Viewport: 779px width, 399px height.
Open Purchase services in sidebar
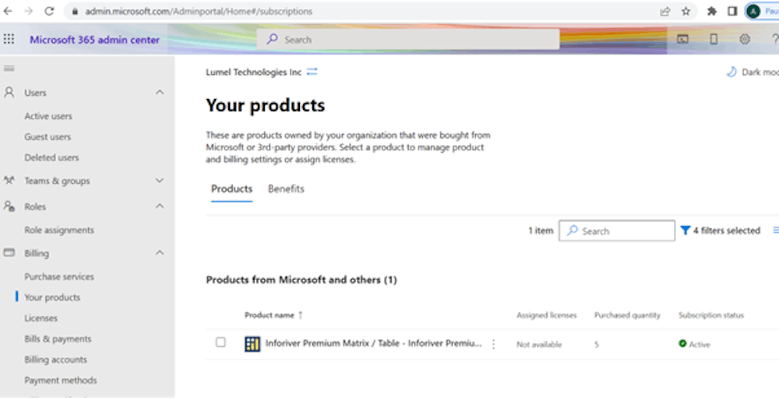point(59,277)
